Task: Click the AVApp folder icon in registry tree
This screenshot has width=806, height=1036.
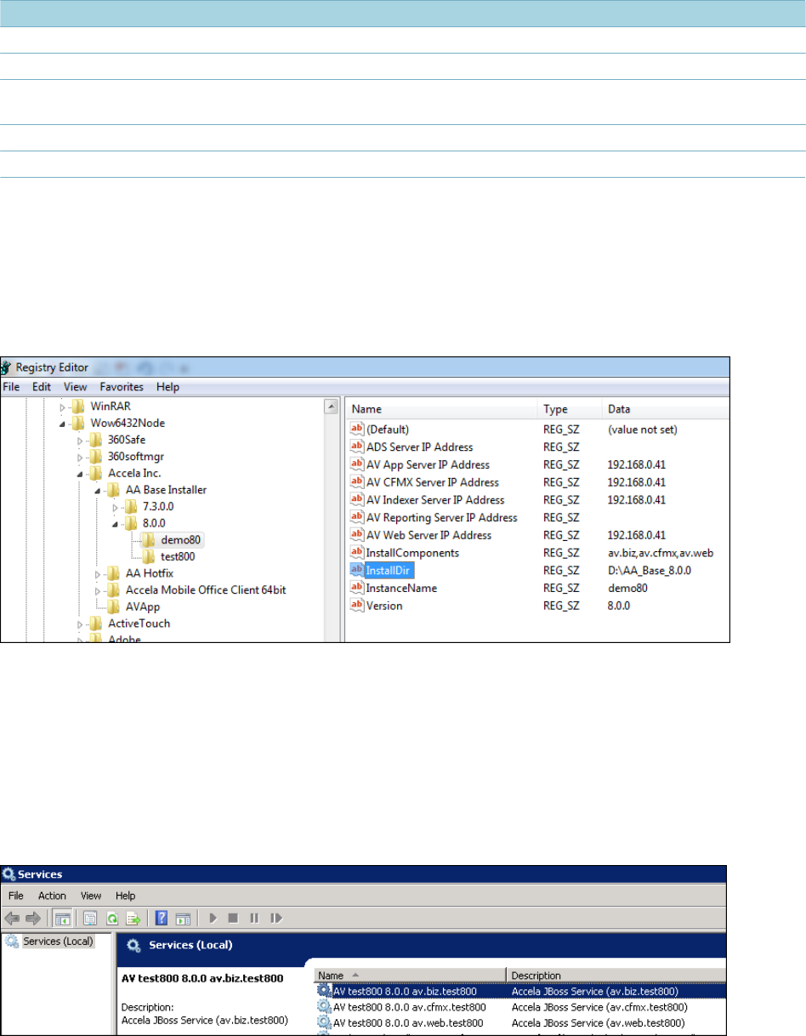Action: point(111,606)
